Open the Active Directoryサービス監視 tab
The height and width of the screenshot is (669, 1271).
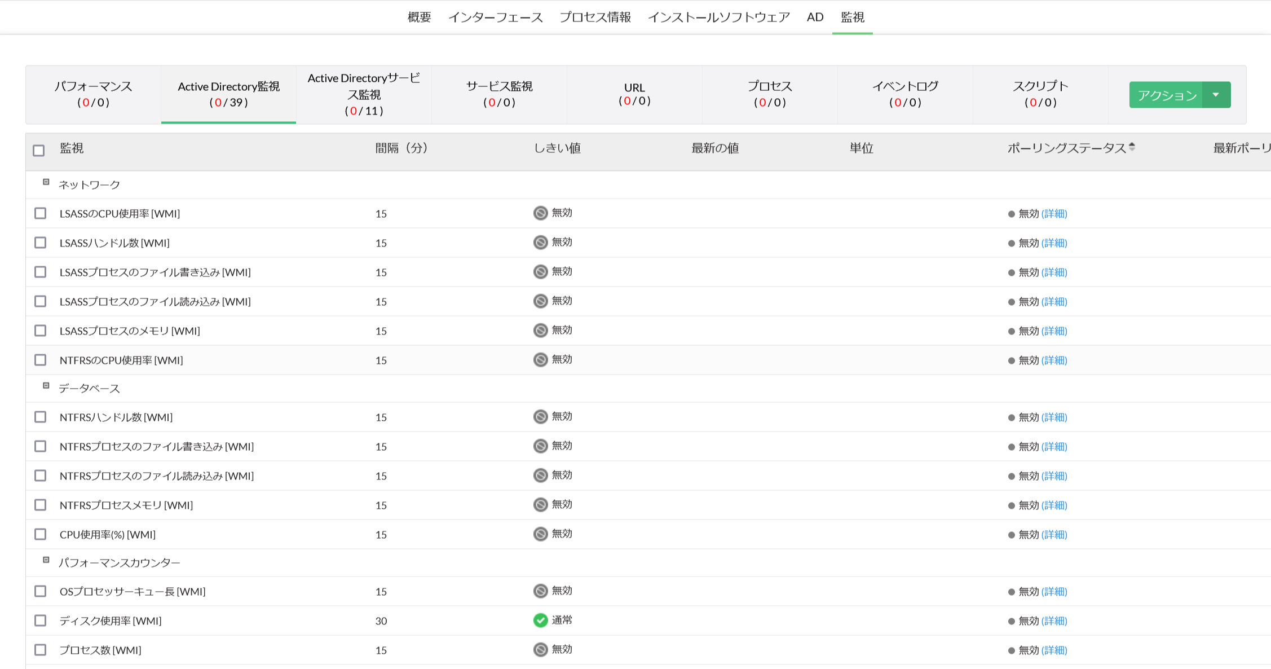(x=364, y=94)
